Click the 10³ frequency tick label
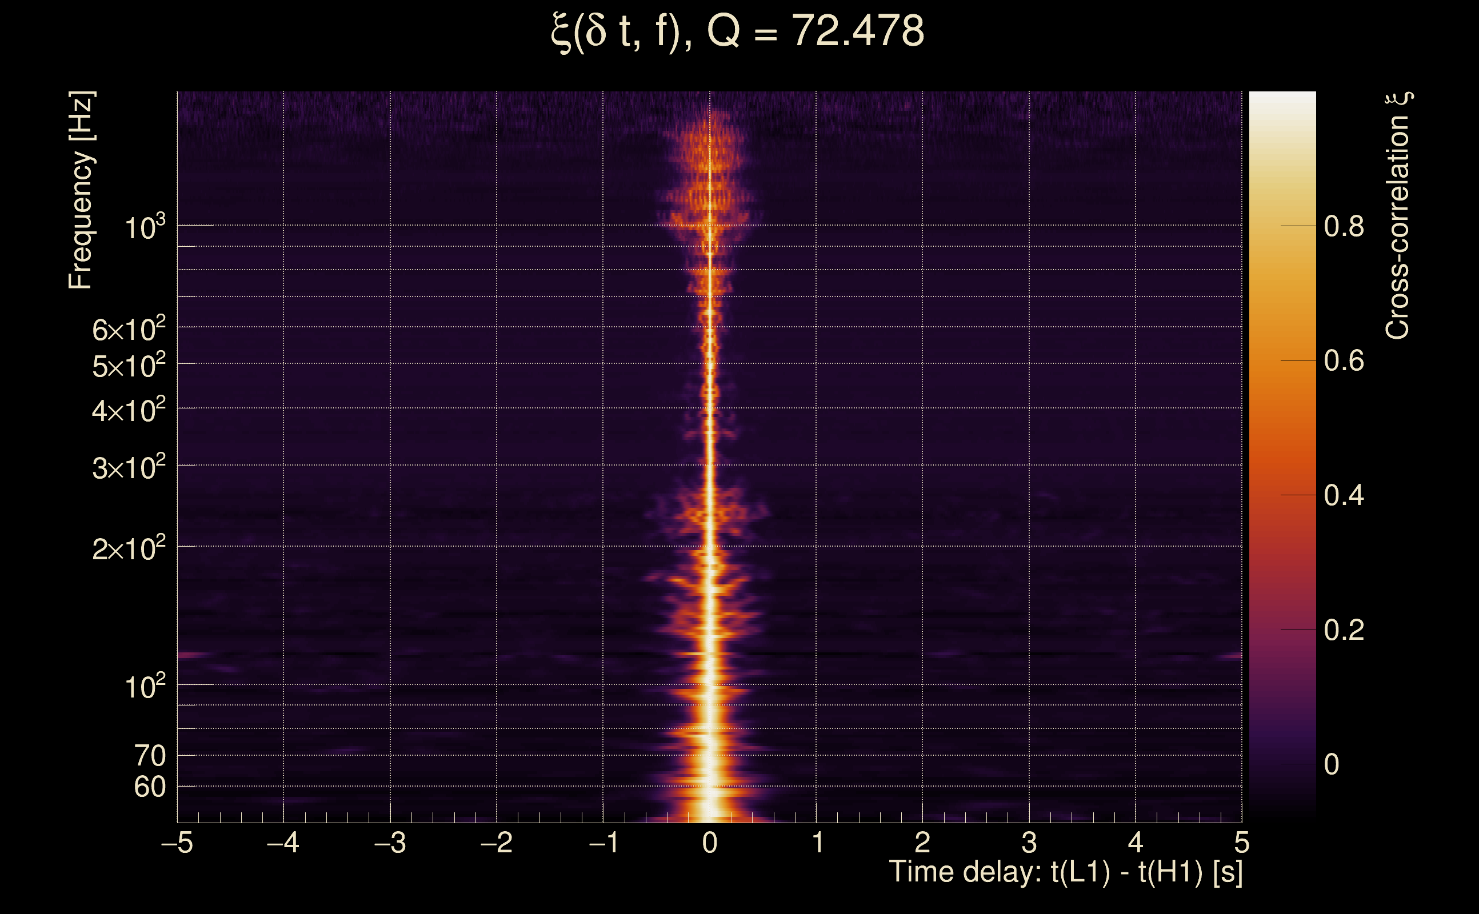The image size is (1479, 914). (145, 228)
